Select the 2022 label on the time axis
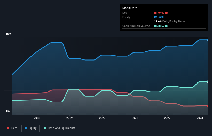Viewport: 212px width, 136px height. coord(167,118)
